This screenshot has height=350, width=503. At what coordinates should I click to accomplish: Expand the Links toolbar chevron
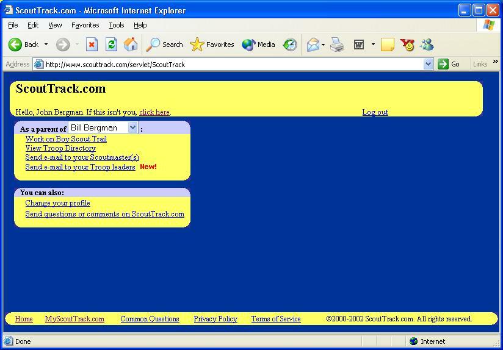(x=495, y=62)
